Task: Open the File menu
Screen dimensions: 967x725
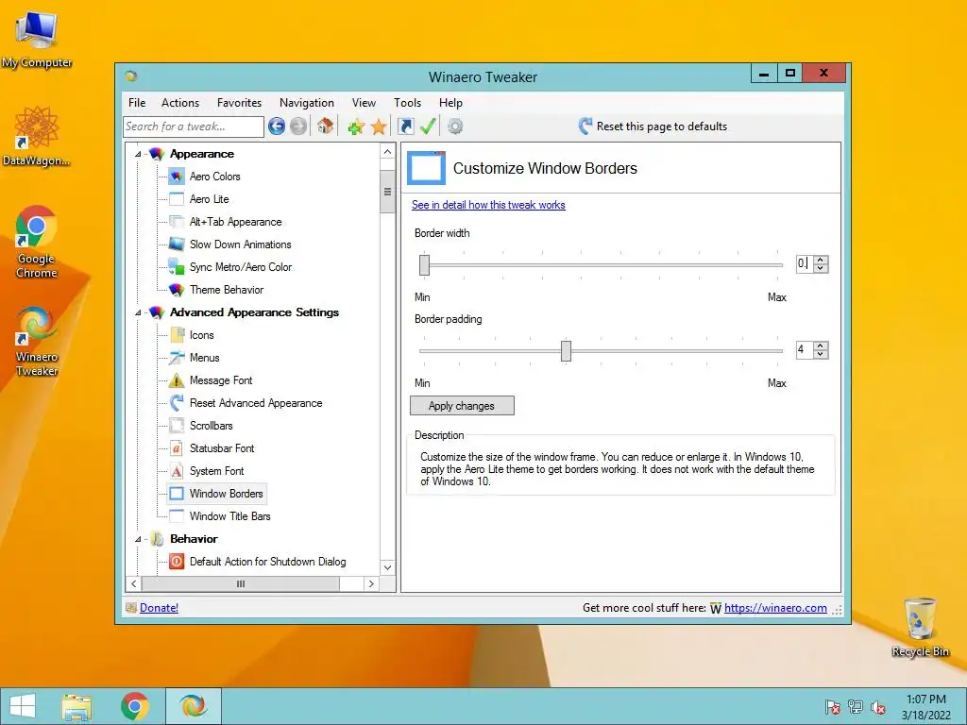Action: point(137,103)
